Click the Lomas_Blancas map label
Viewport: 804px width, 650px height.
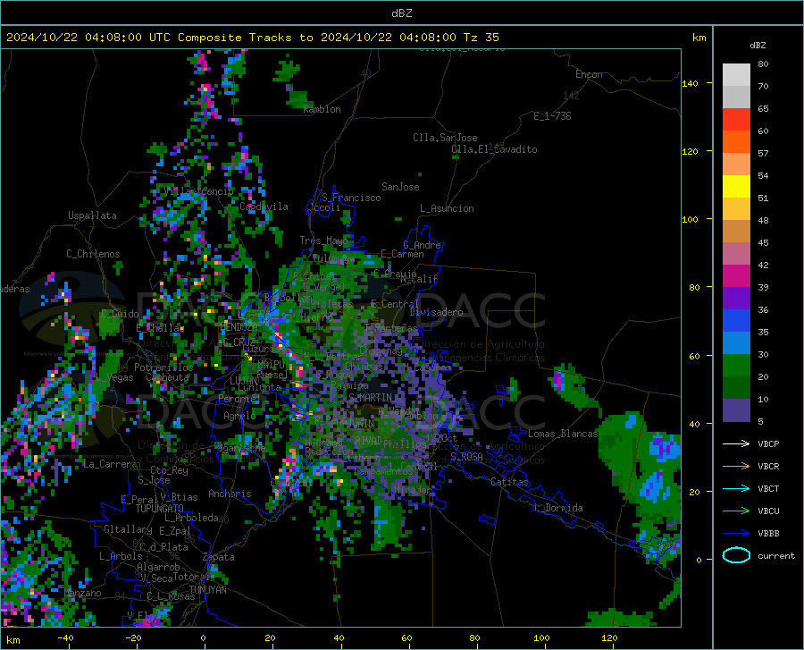pos(563,434)
